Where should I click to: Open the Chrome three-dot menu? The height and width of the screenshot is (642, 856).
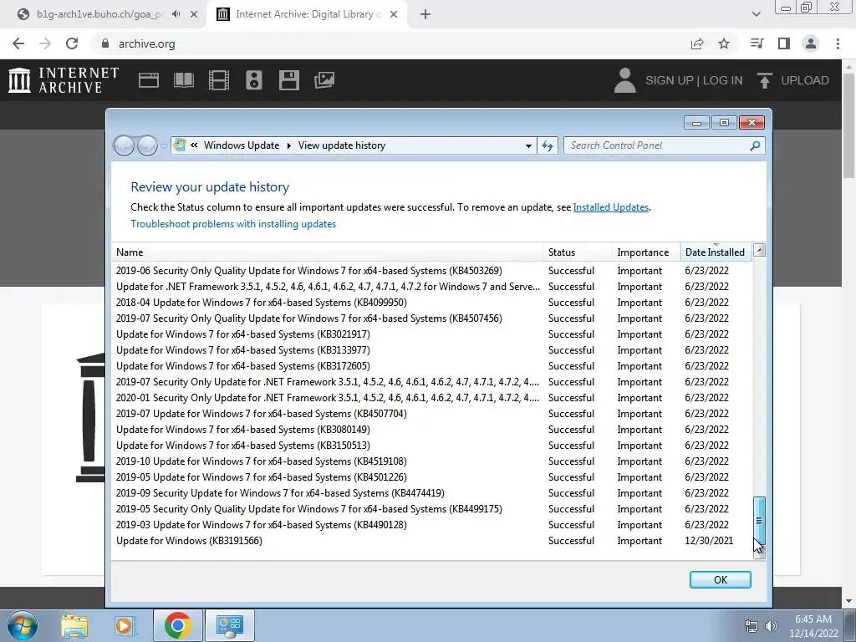tap(838, 43)
